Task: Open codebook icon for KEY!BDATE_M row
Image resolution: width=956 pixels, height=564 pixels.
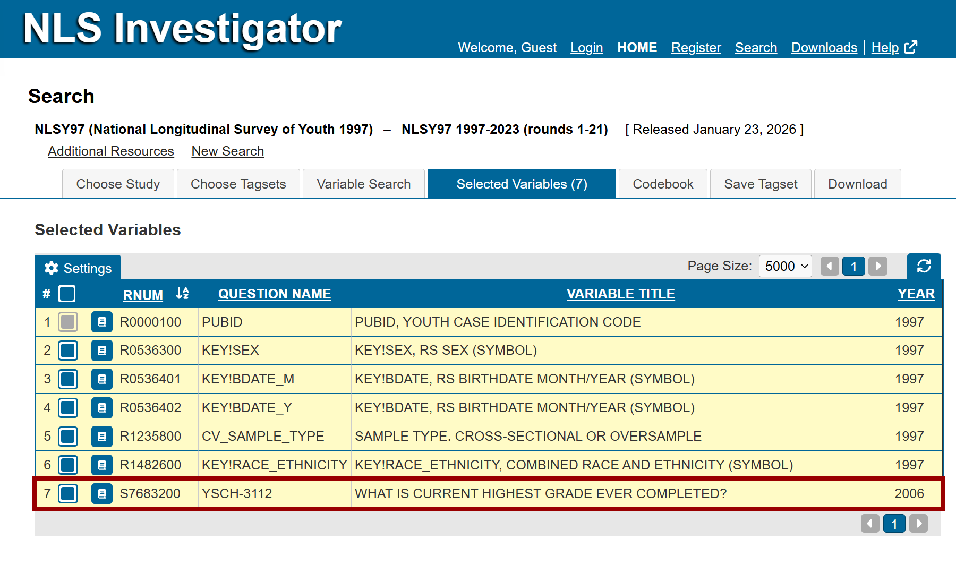Action: [101, 379]
